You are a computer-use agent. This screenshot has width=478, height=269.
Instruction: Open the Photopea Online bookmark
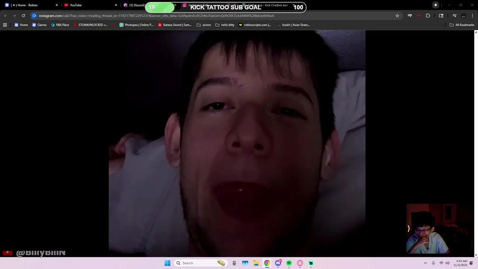click(136, 25)
